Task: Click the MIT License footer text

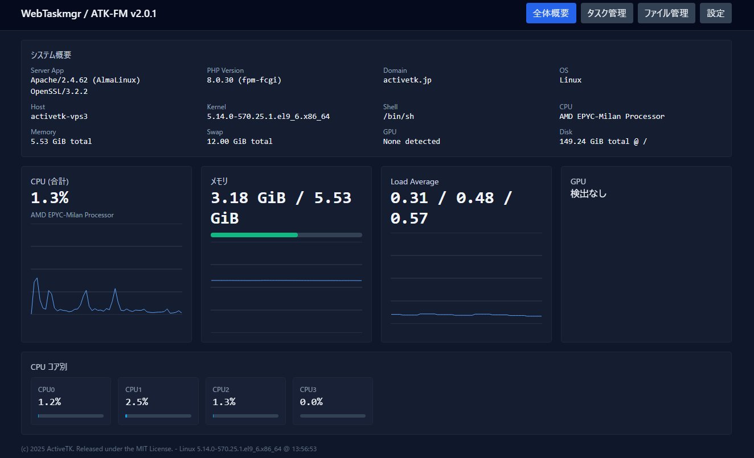Action: coord(155,449)
